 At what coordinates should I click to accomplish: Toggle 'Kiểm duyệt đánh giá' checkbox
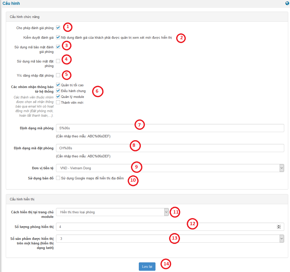(58, 37)
